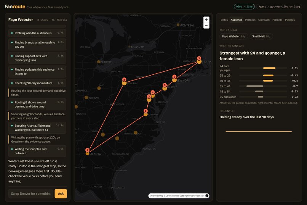Viewport: 307px width, 205px height.
Task: Click the '45 to 54' age row label
Action: 225,92
